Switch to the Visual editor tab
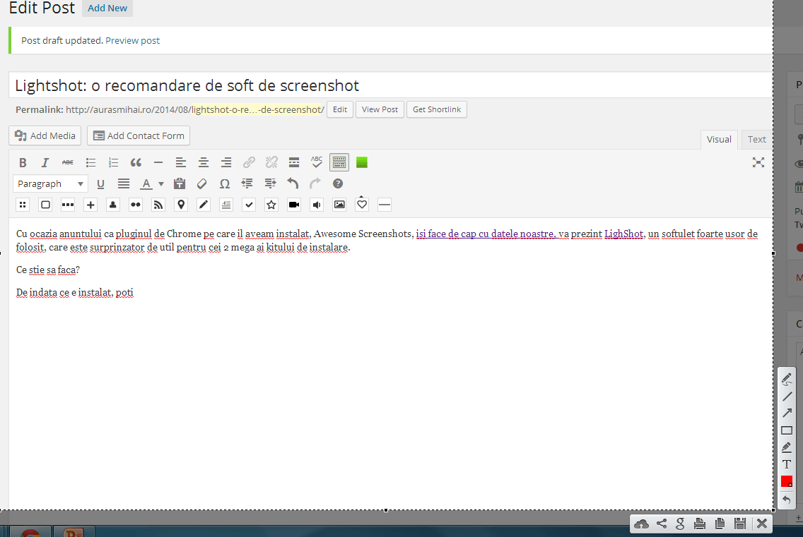The image size is (803, 537). click(719, 139)
